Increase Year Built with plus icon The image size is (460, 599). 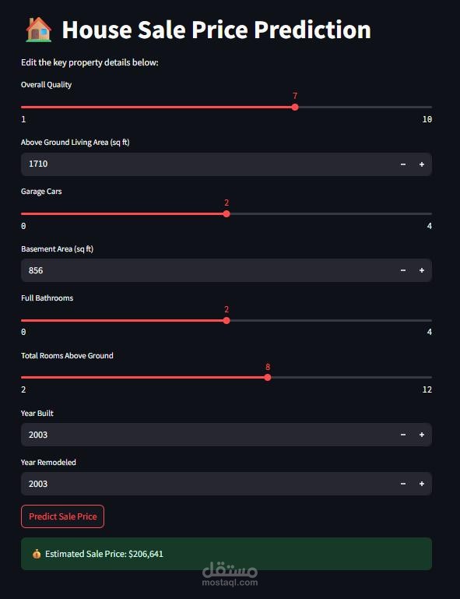tap(422, 435)
